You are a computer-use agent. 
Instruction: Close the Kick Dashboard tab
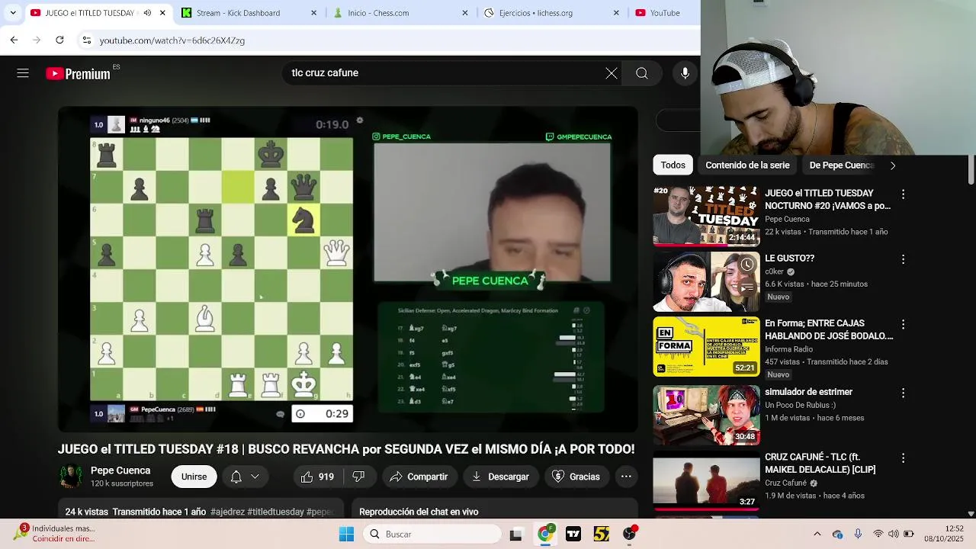pos(314,13)
